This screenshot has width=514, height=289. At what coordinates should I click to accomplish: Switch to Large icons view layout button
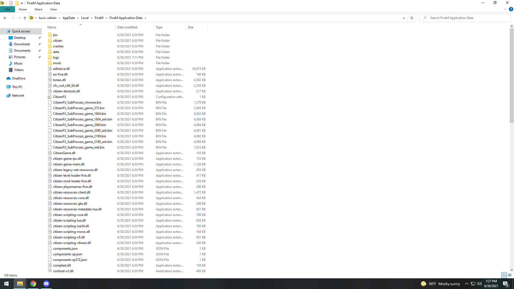(x=510, y=275)
